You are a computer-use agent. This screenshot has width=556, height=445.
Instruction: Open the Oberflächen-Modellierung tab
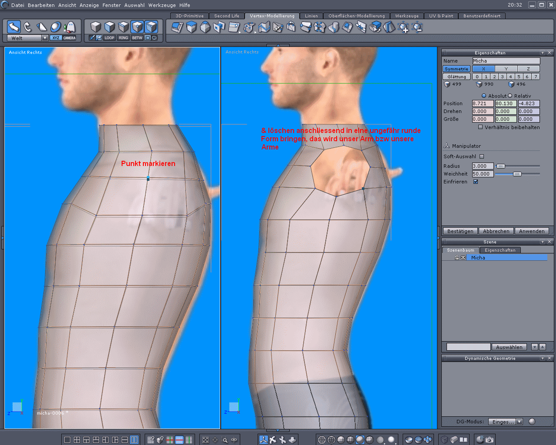tap(357, 16)
